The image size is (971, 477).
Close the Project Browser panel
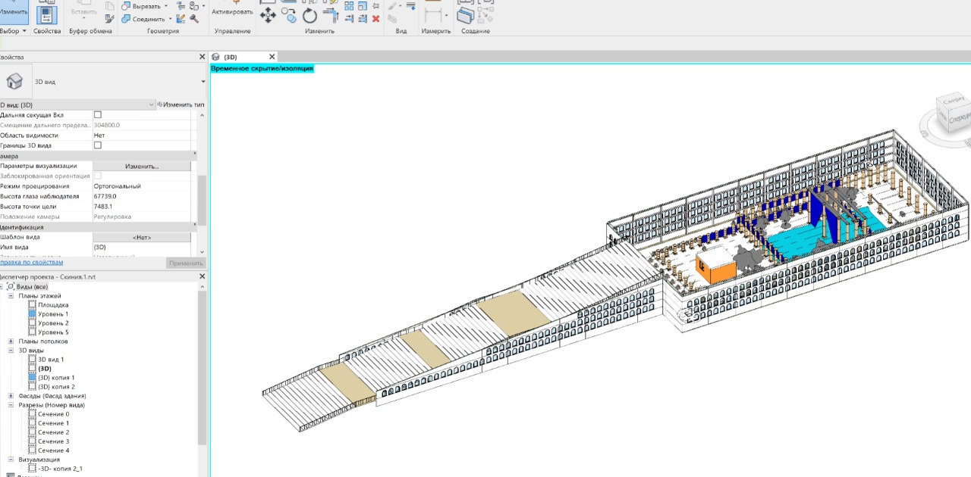point(202,277)
